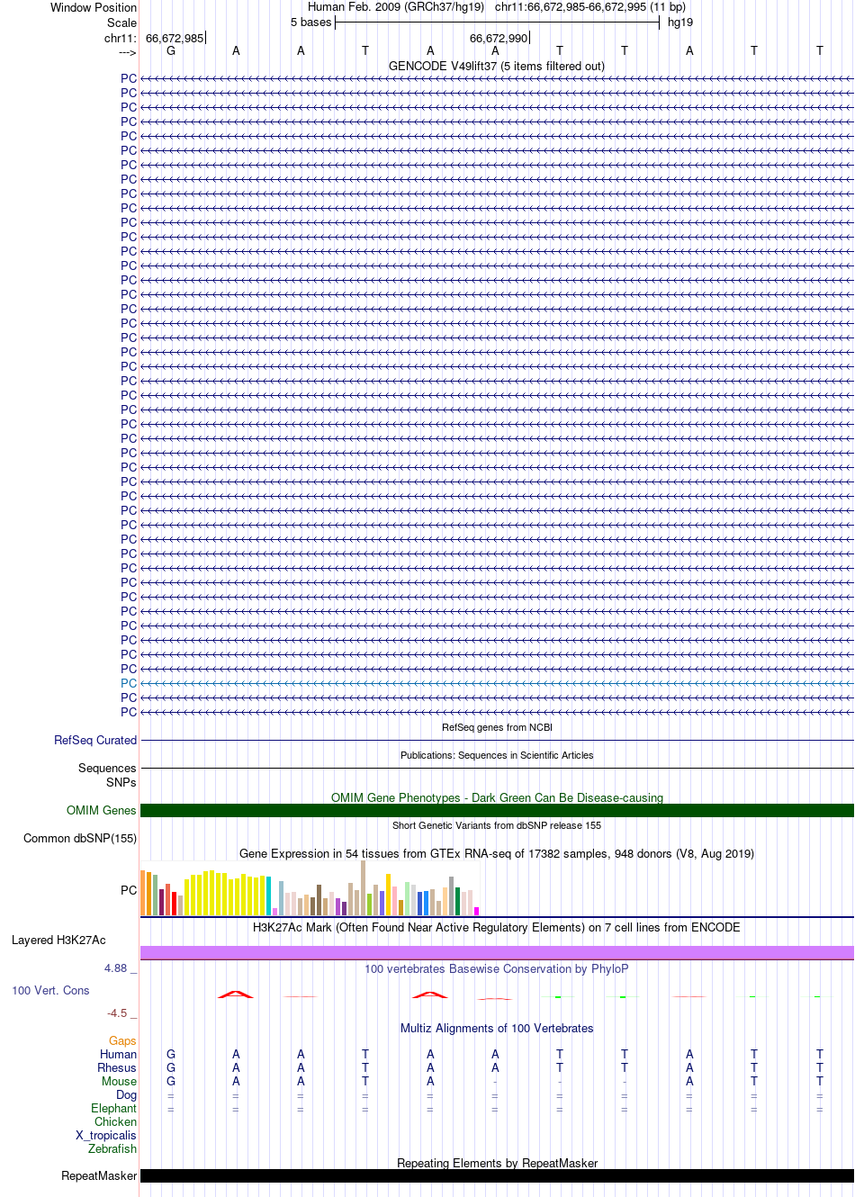Screen dimensions: 855x1197
Task: Click the 5 bases scale bar label
Action: pyautogui.click(x=310, y=22)
